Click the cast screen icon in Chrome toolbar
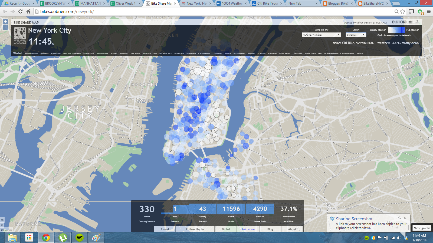Image resolution: width=433 pixels, height=243 pixels. click(411, 12)
